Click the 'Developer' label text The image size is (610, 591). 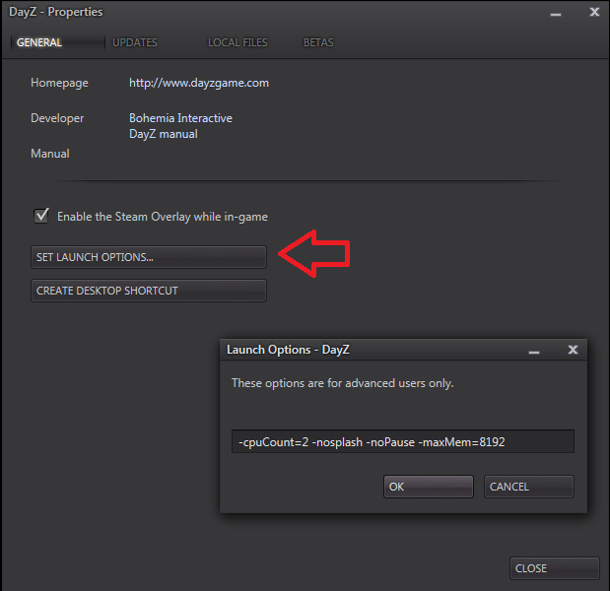57,118
